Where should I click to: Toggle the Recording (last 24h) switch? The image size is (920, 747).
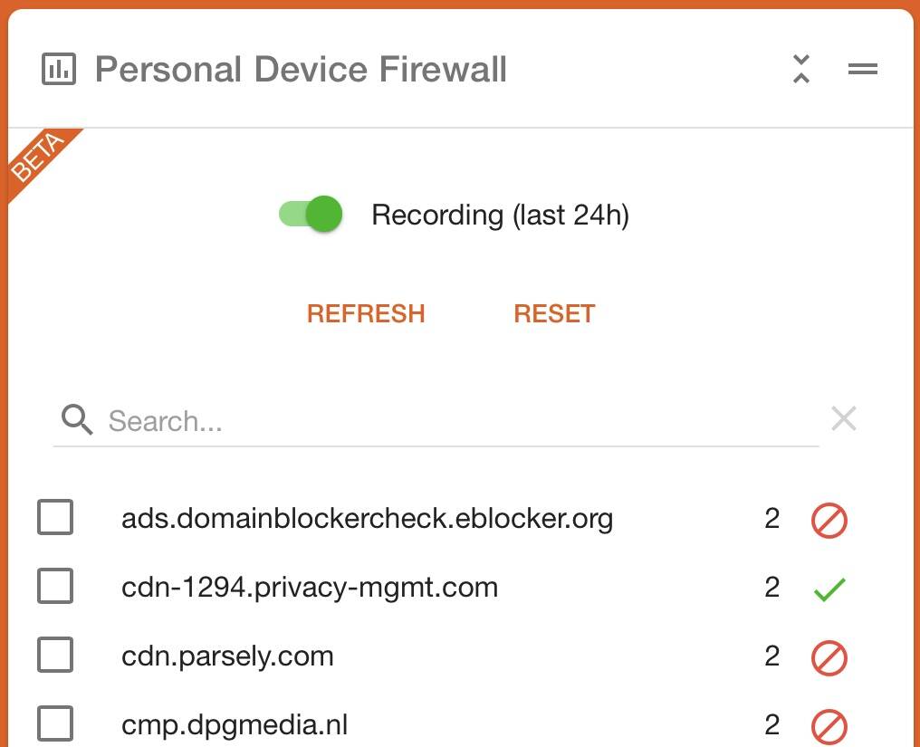pyautogui.click(x=311, y=215)
